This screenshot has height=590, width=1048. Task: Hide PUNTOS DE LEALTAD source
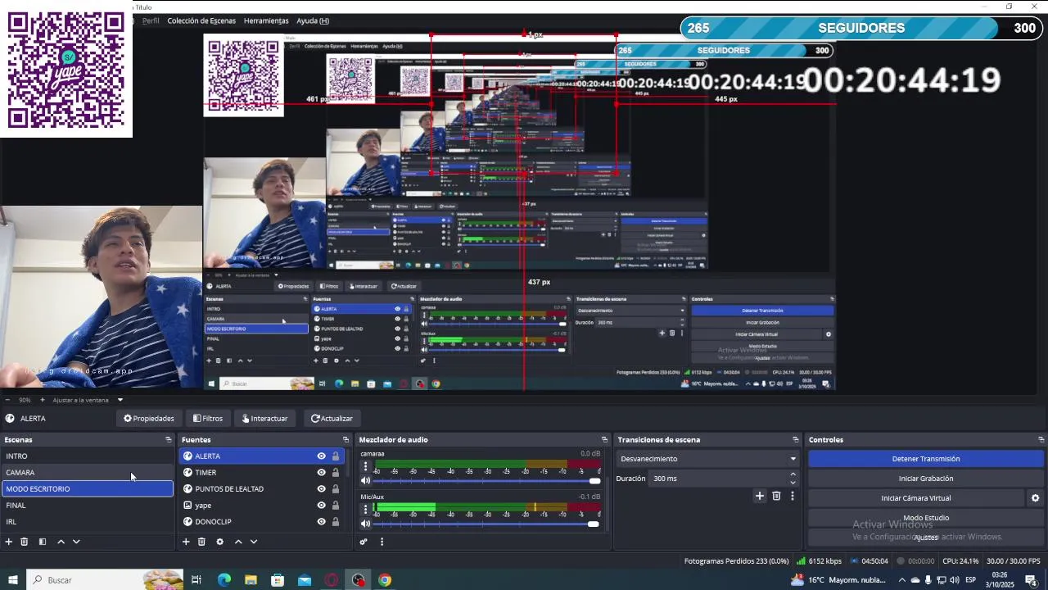[321, 489]
